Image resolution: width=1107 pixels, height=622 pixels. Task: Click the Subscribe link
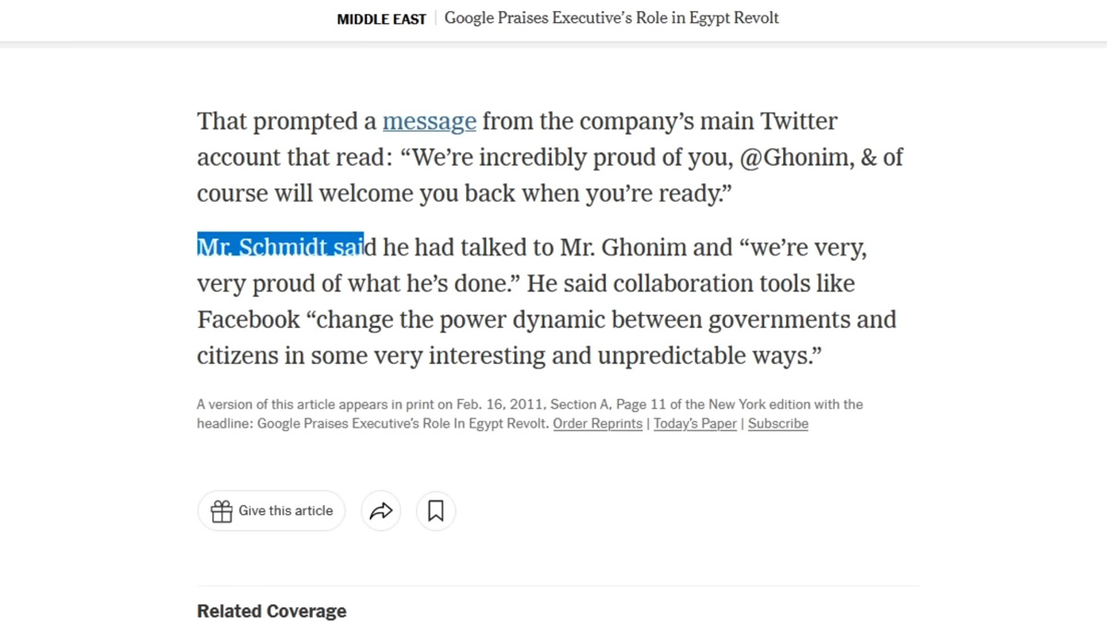[778, 424]
